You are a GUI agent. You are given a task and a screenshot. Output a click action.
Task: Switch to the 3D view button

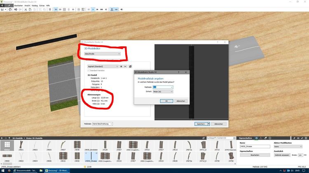(x=56, y=9)
